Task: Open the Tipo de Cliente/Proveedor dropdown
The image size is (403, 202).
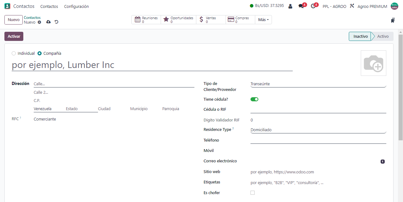Action: [318, 84]
